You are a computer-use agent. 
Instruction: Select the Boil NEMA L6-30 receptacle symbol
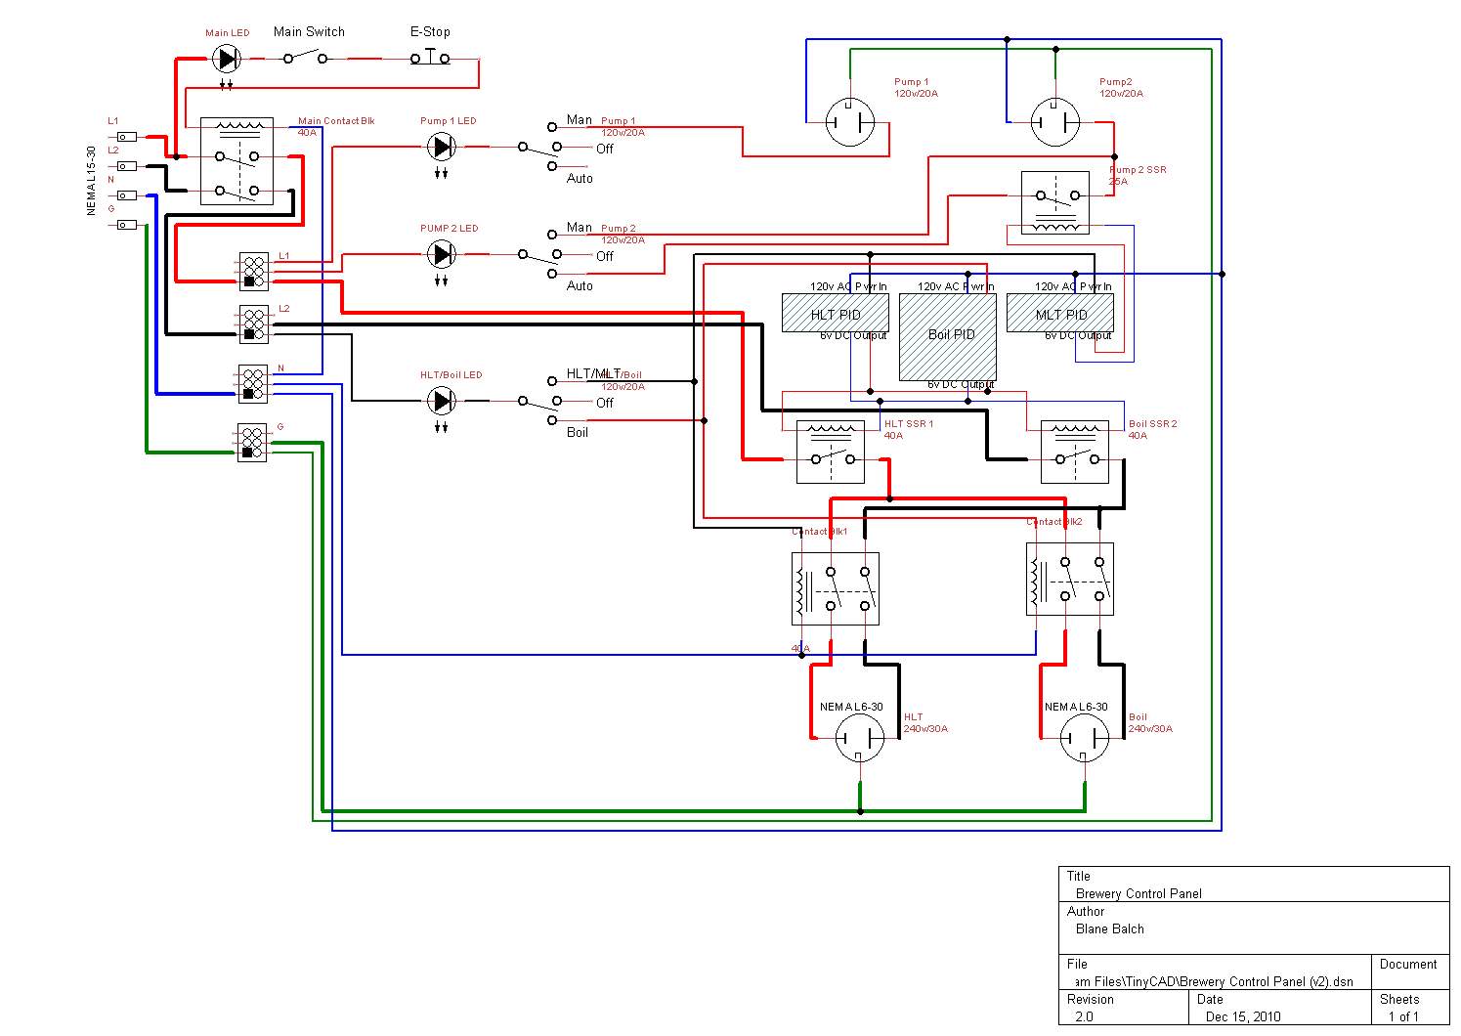pyautogui.click(x=1085, y=738)
